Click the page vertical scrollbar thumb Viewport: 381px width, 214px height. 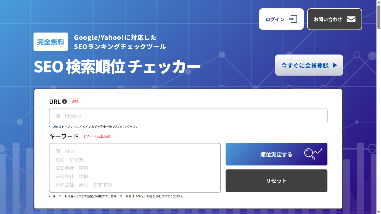(379, 17)
